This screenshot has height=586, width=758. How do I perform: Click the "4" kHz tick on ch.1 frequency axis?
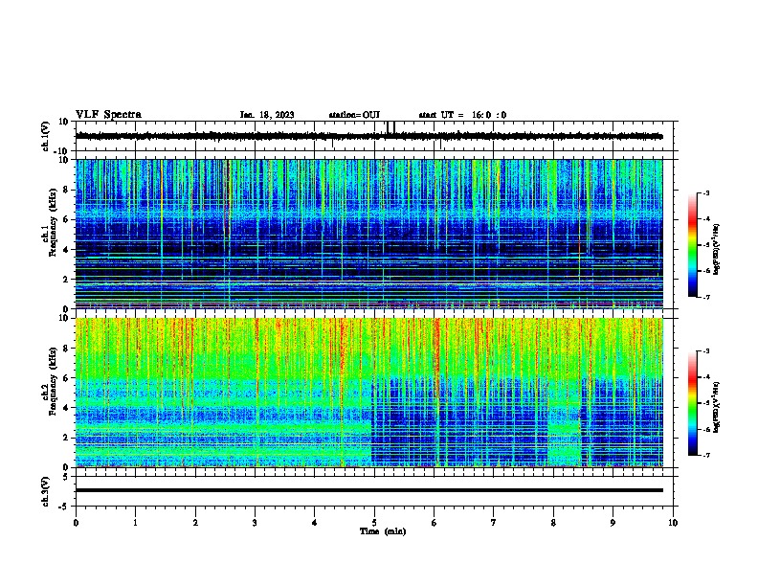(x=66, y=250)
